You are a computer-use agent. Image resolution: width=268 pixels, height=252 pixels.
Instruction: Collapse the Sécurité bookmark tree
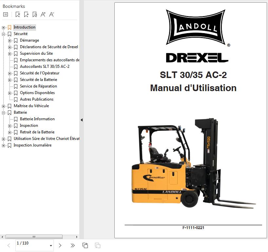click(4, 34)
